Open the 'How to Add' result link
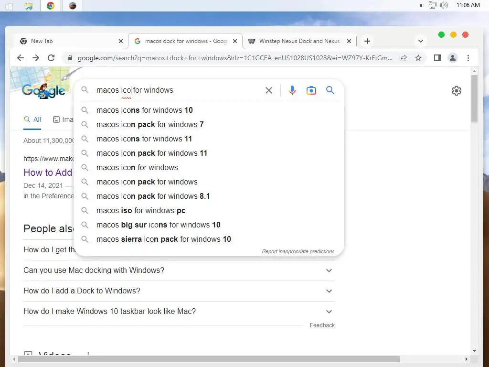Viewport: 489px width, 367px height. click(x=48, y=173)
